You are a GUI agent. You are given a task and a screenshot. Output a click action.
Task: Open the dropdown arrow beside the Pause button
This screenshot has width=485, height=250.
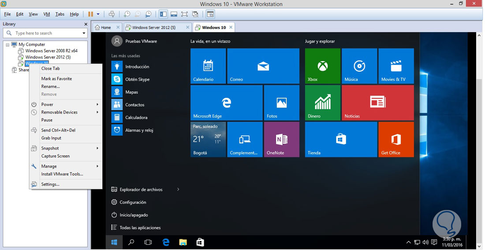tap(98, 14)
